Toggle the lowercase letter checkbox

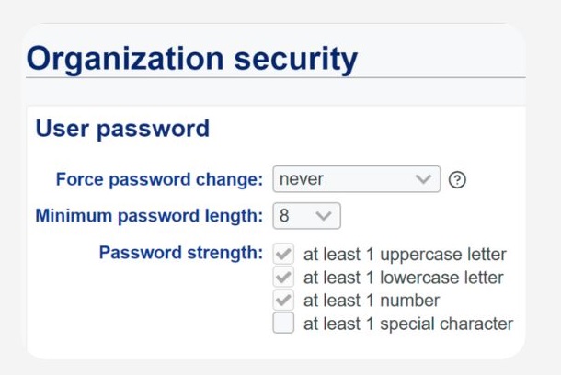tap(284, 277)
